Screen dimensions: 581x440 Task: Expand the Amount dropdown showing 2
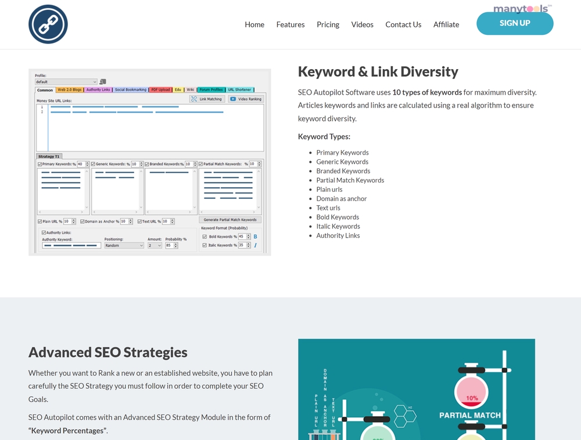coord(155,245)
